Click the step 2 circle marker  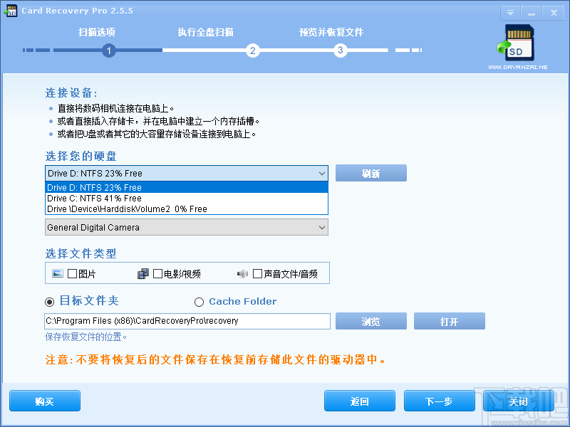[253, 50]
